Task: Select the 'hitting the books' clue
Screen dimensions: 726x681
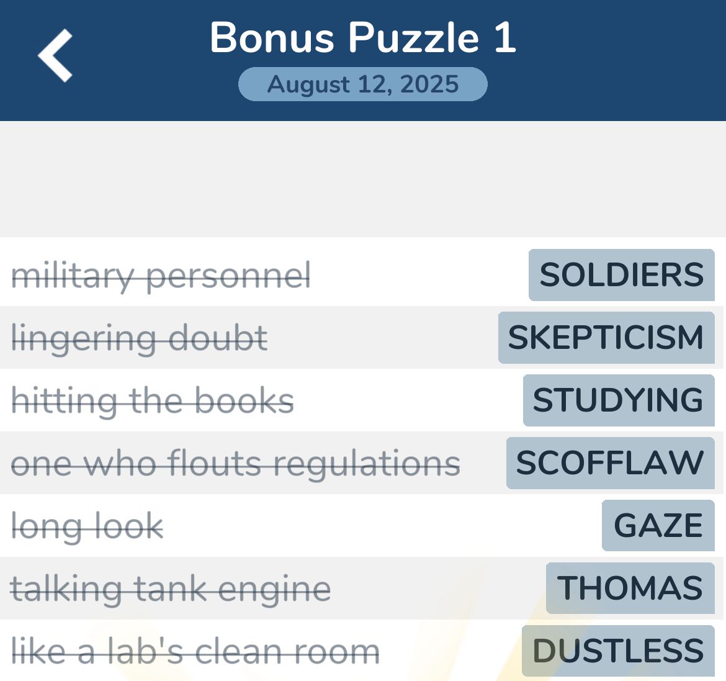Action: 153,401
